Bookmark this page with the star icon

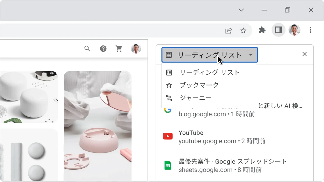tap(243, 30)
